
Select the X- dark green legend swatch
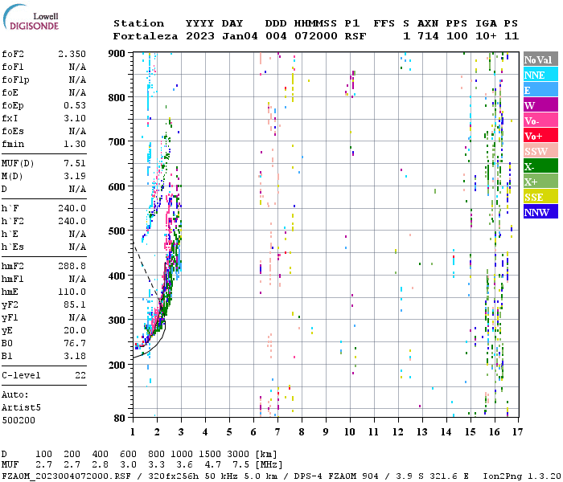(540, 166)
